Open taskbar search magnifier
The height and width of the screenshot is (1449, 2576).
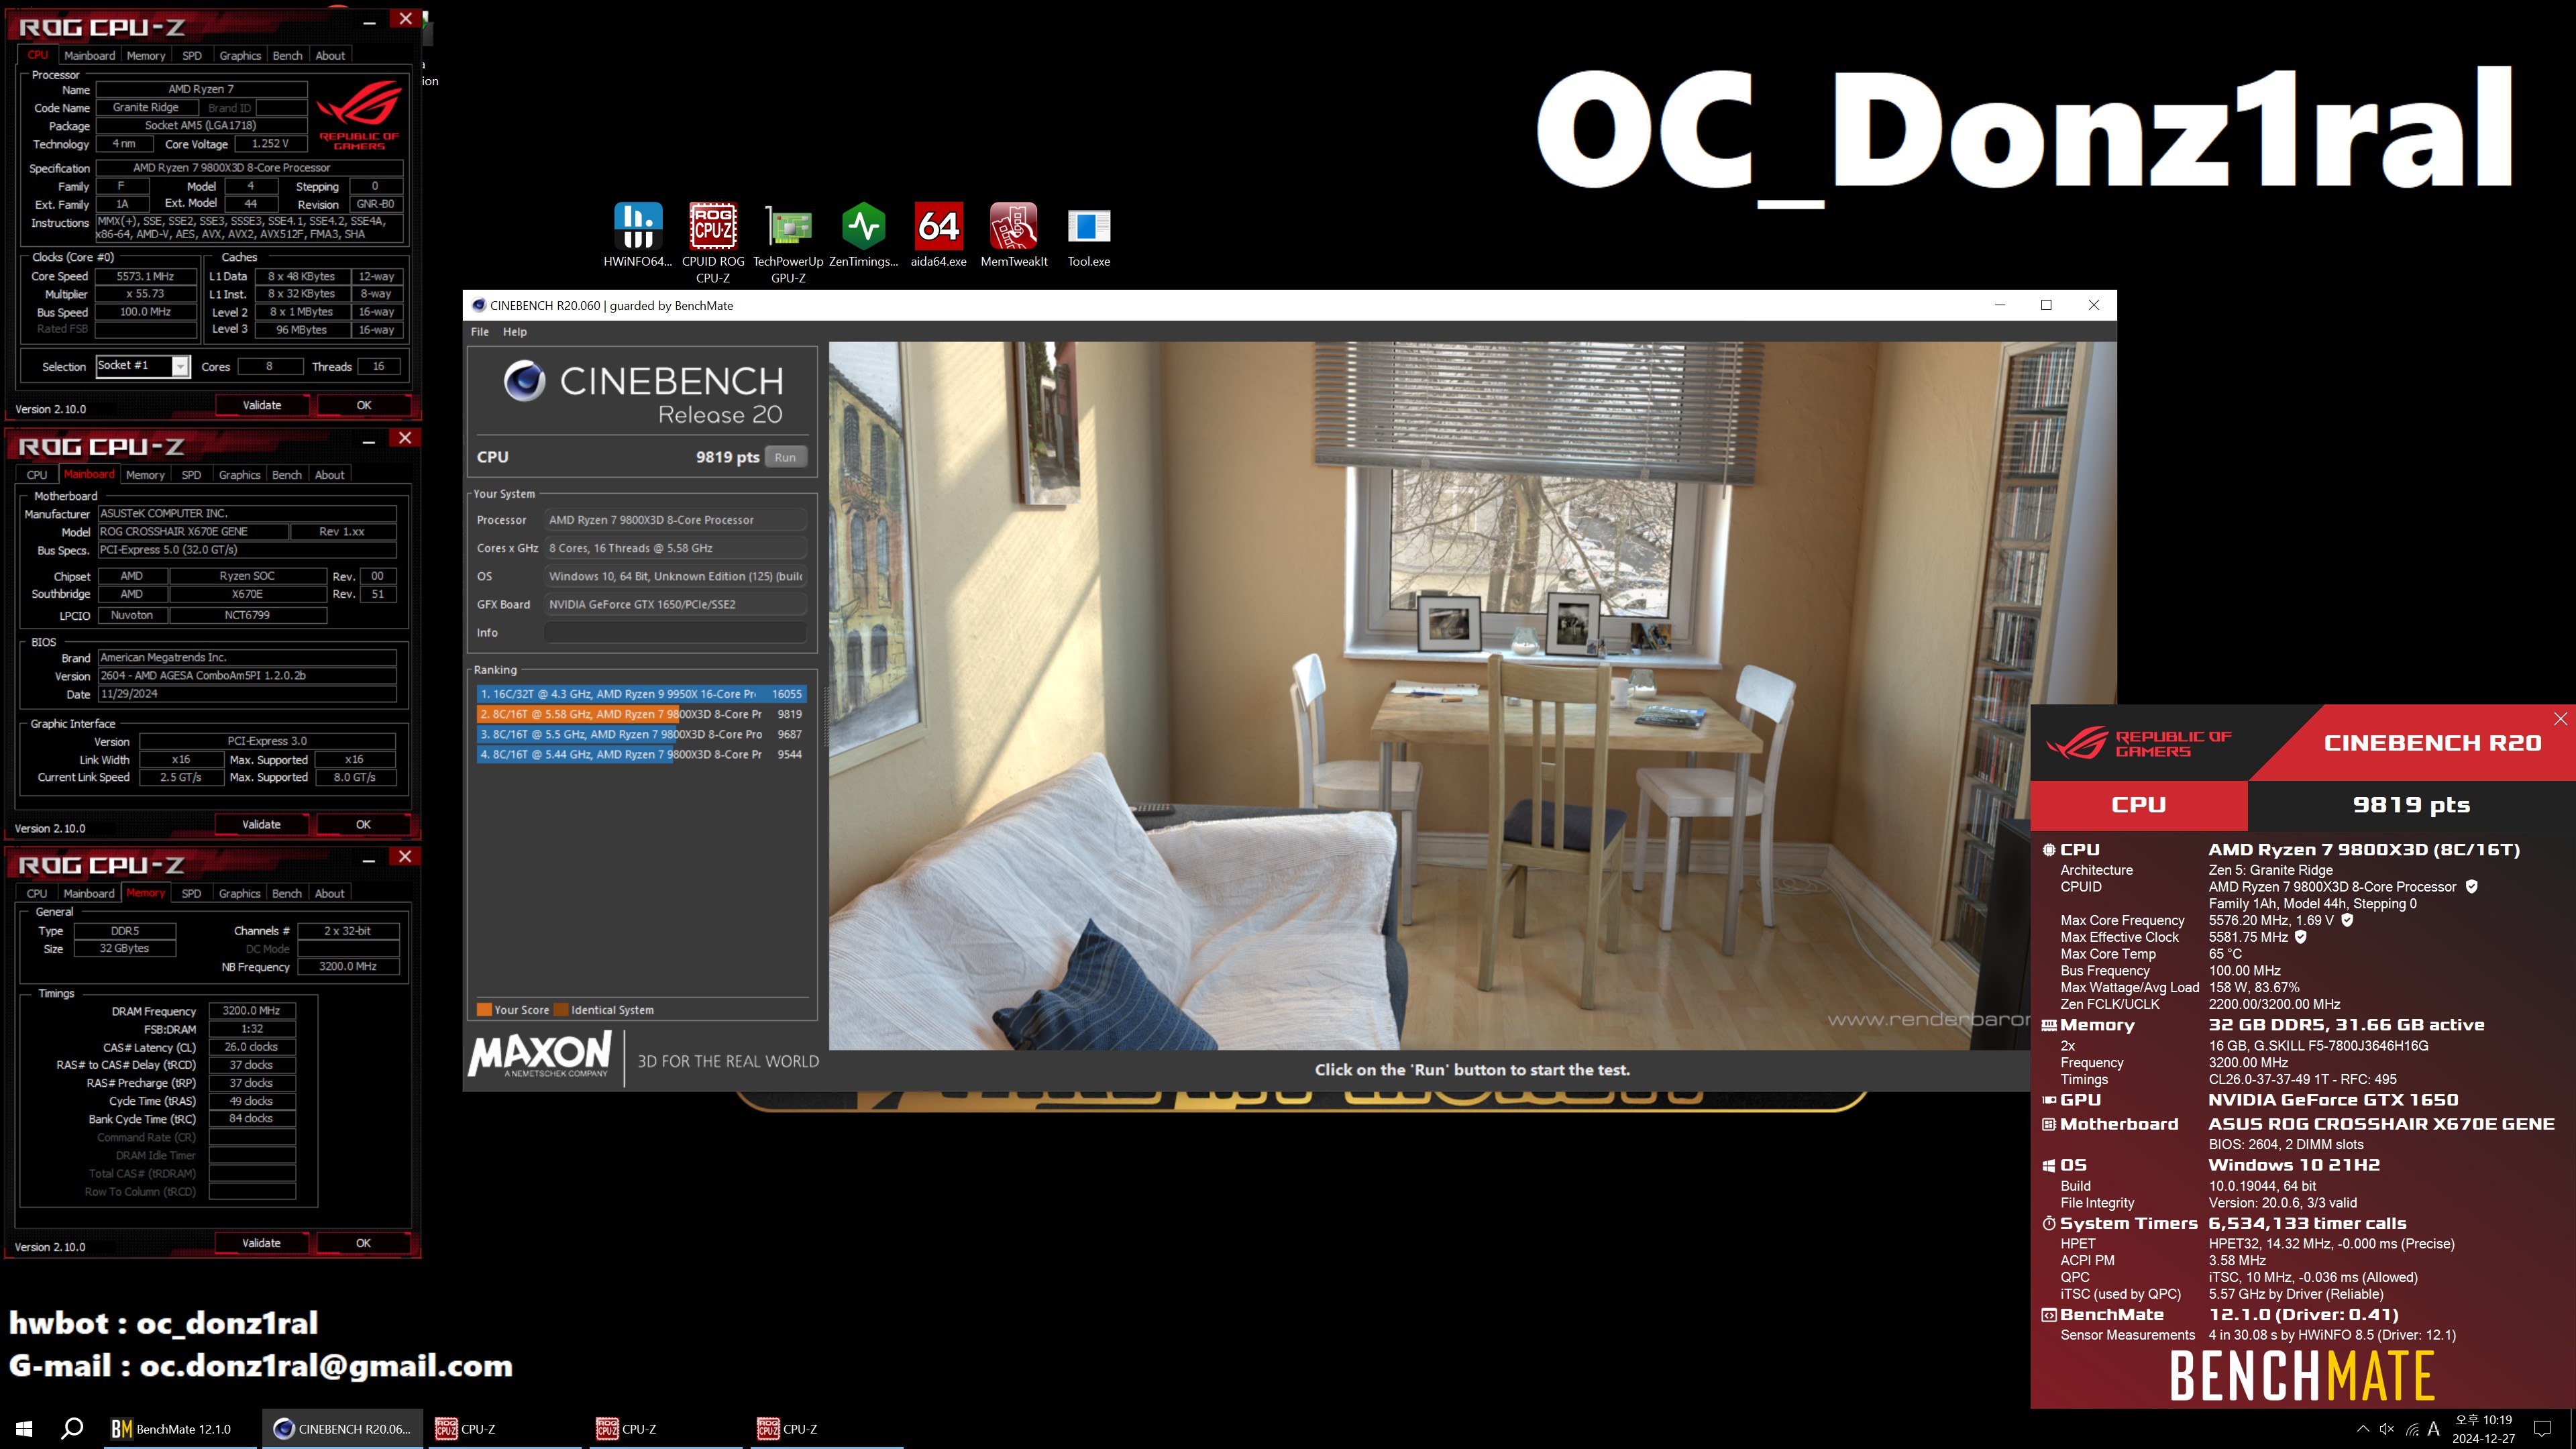click(72, 1429)
